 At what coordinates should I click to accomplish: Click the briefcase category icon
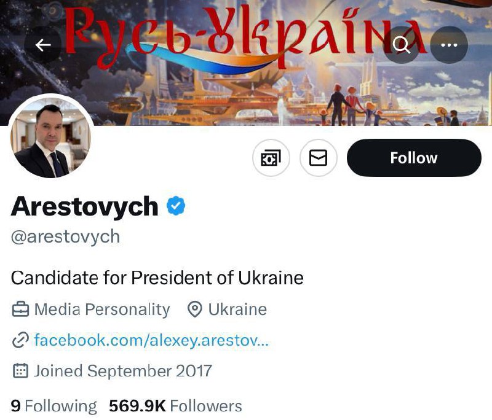[x=20, y=309]
